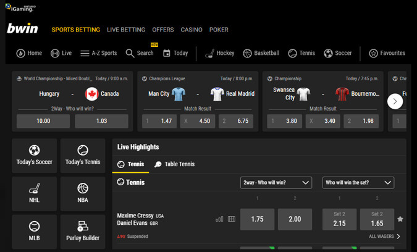
Task: Expand 'Who will win the set?' dropdown
Action: (358, 183)
